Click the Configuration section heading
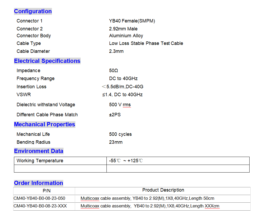 tap(33, 11)
